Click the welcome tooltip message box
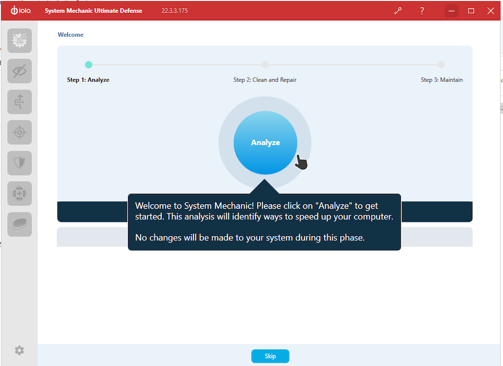 [x=264, y=222]
